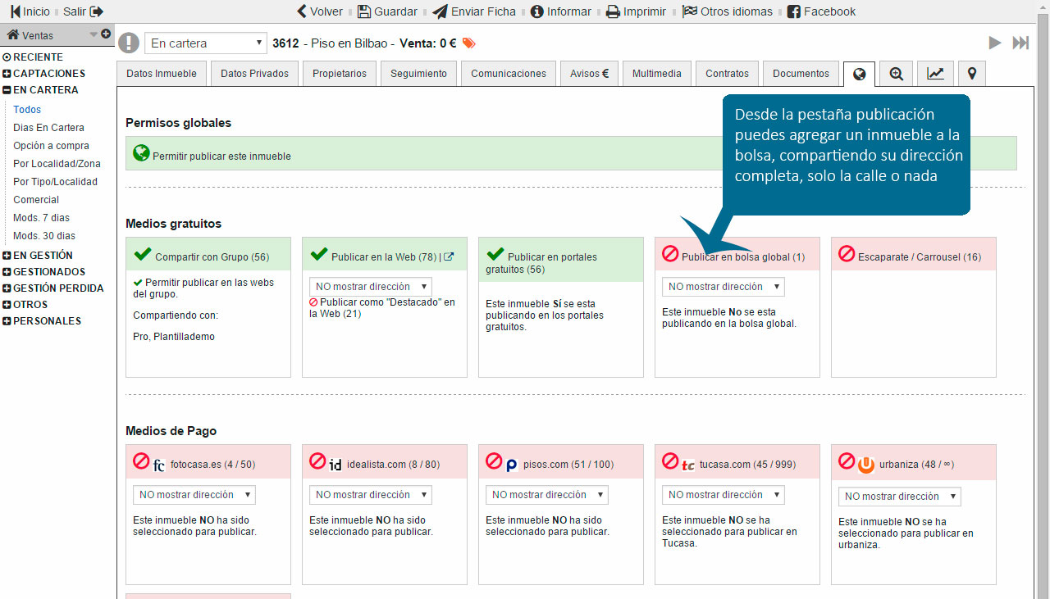Open the Ventas section dropdown arrow
This screenshot has width=1050, height=599.
pyautogui.click(x=94, y=34)
